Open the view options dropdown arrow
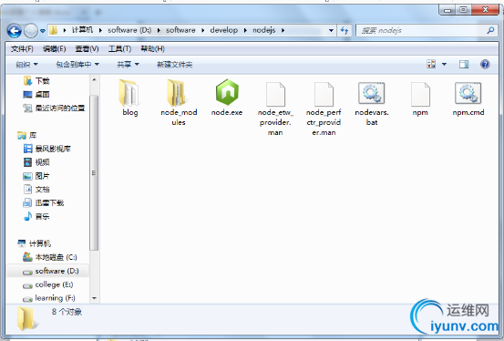The height and width of the screenshot is (341, 504). pyautogui.click(x=444, y=65)
